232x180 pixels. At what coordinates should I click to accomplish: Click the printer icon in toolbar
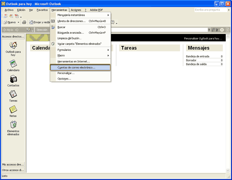(x=24, y=22)
